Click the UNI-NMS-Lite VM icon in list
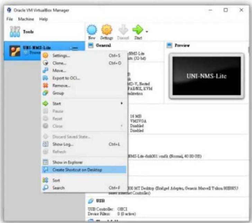Screen dimensions: 252x223 tap(15, 51)
